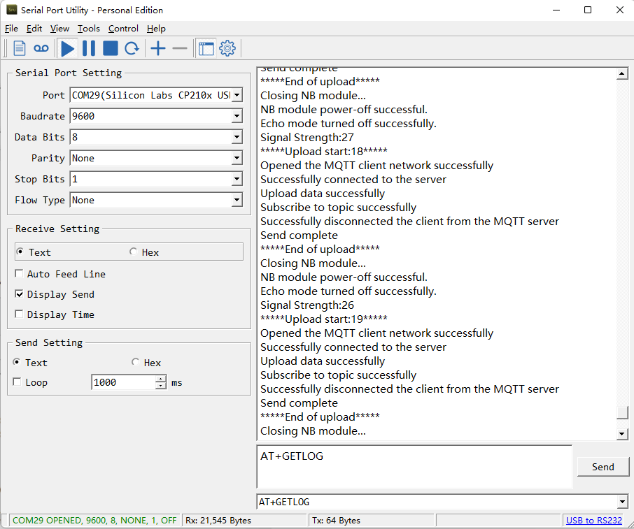Click the send text box with AT+GETLOG
The width and height of the screenshot is (634, 529).
(x=414, y=467)
